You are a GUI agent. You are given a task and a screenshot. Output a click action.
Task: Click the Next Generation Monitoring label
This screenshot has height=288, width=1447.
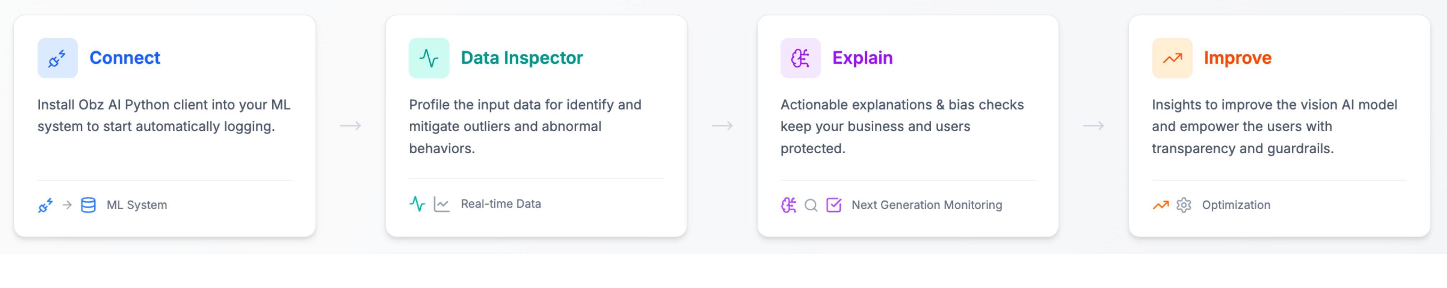pyautogui.click(x=926, y=205)
